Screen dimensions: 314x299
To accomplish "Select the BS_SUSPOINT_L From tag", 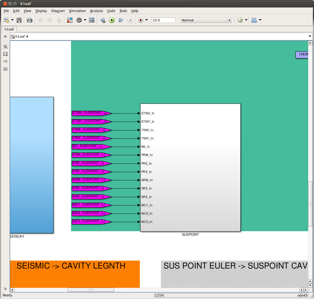I will [x=92, y=147].
